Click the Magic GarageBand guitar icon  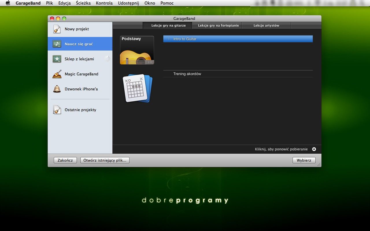click(57, 74)
